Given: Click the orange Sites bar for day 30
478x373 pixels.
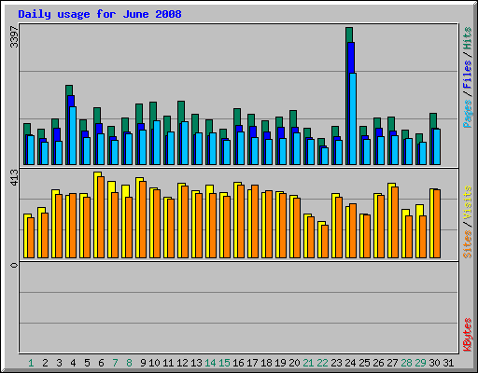Looking at the screenshot, I should (437, 224).
